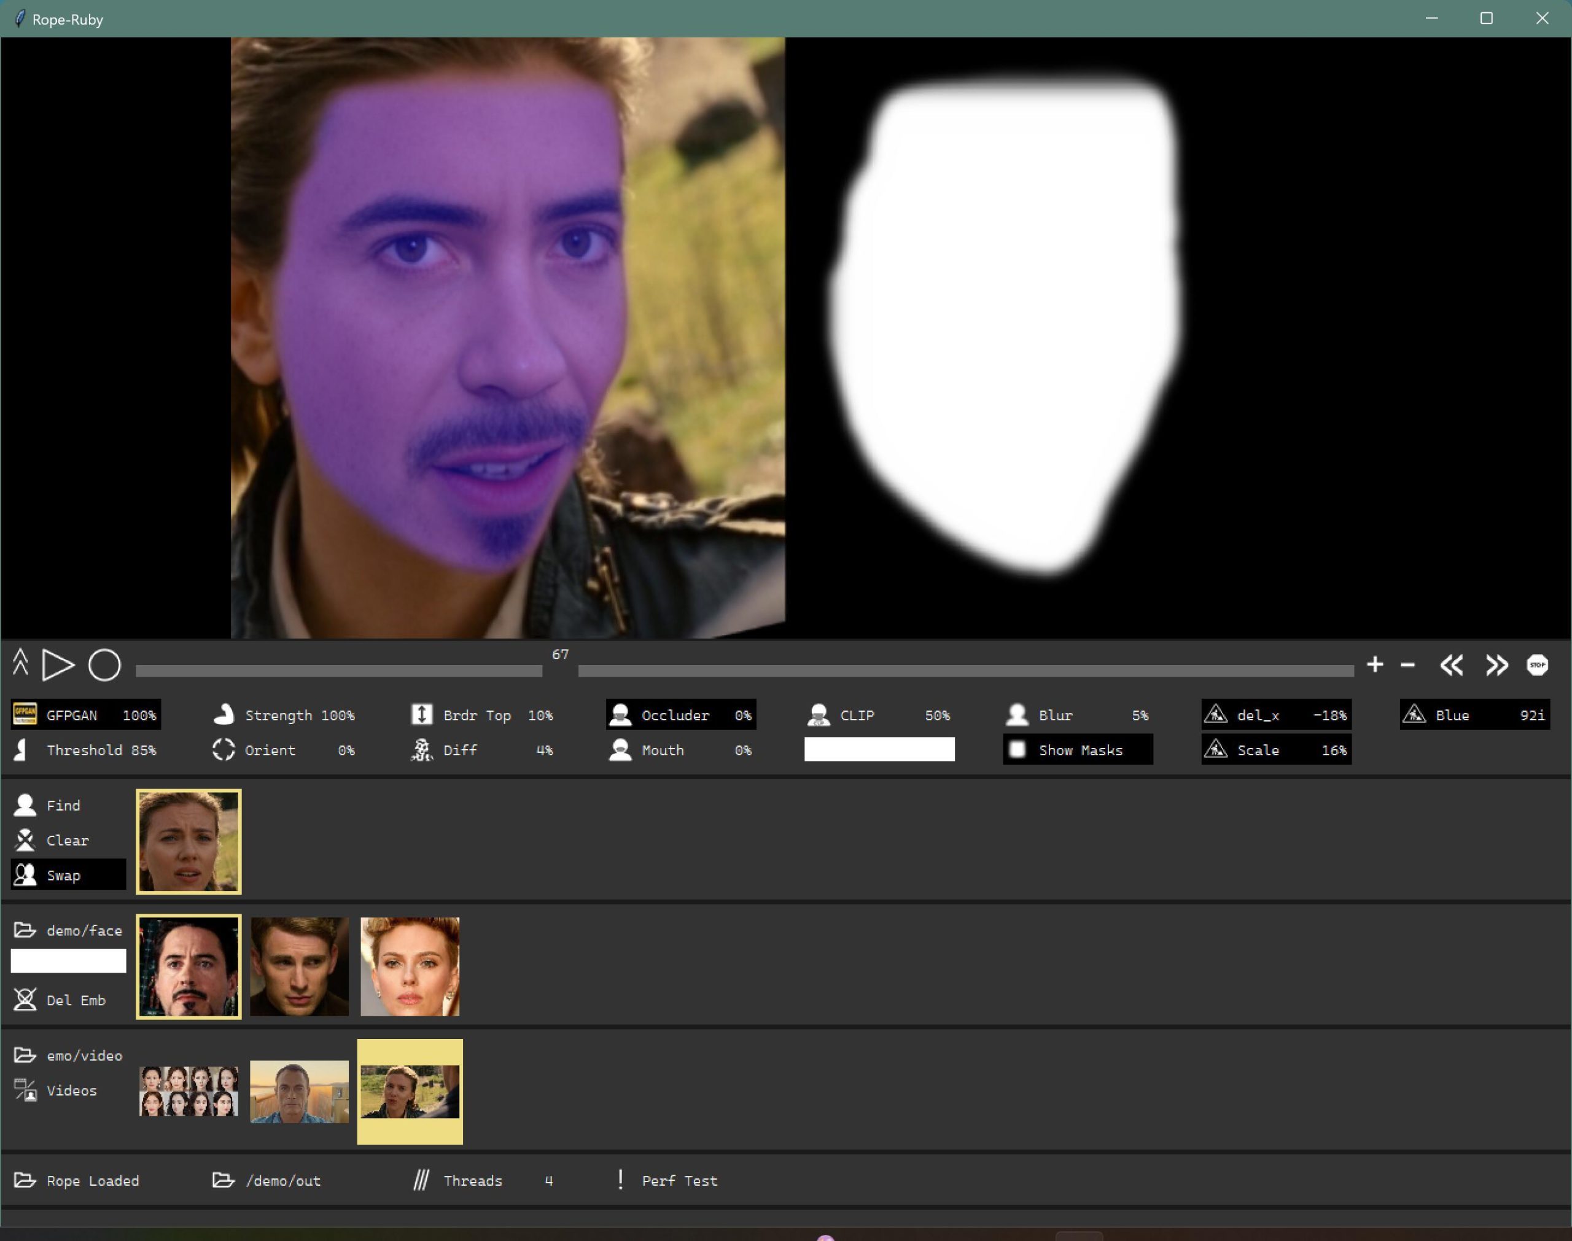Jump to next marker with double-right arrows
1572x1241 pixels.
tap(1496, 665)
